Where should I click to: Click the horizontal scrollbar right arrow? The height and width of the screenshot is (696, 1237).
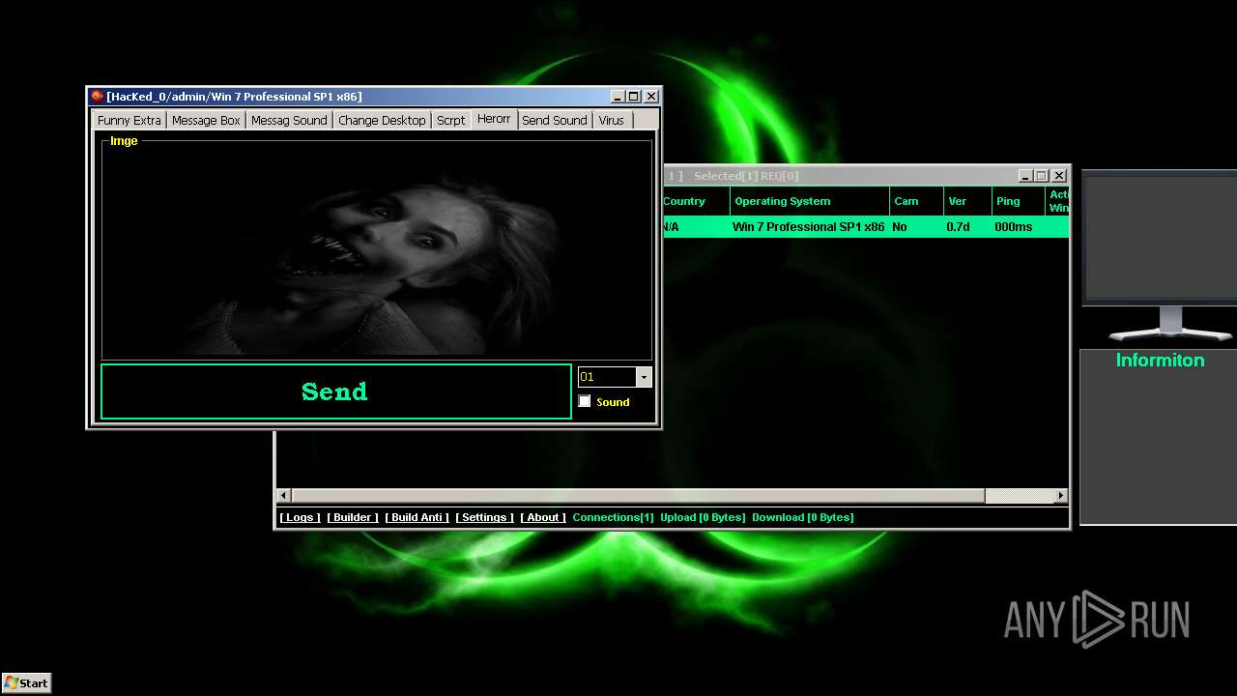click(1060, 496)
